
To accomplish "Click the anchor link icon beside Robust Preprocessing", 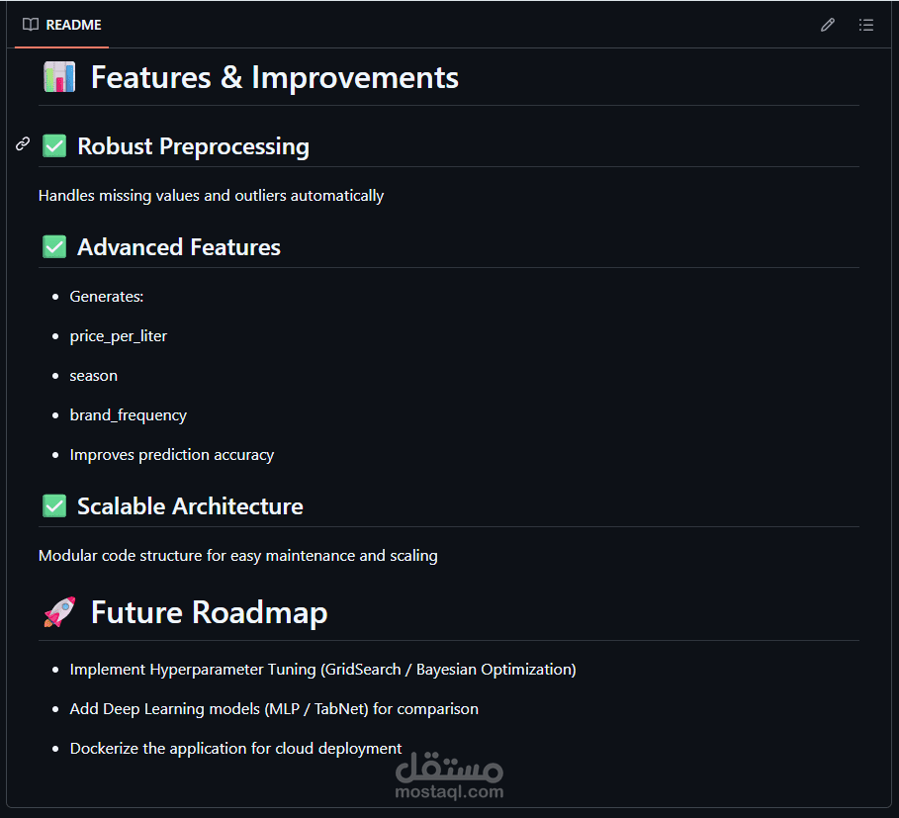I will click(x=23, y=144).
